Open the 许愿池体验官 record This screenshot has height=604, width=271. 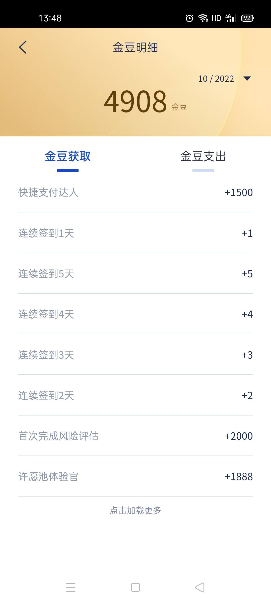coord(135,476)
